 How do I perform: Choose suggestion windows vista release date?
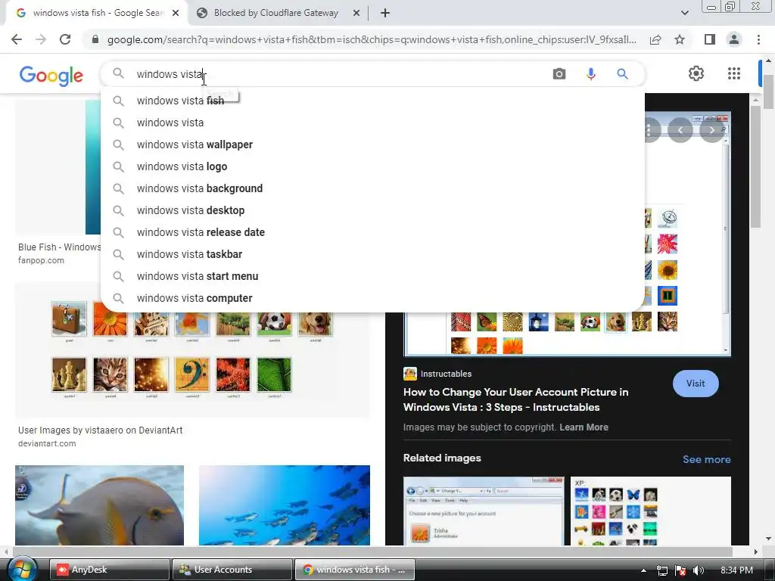[372, 232]
